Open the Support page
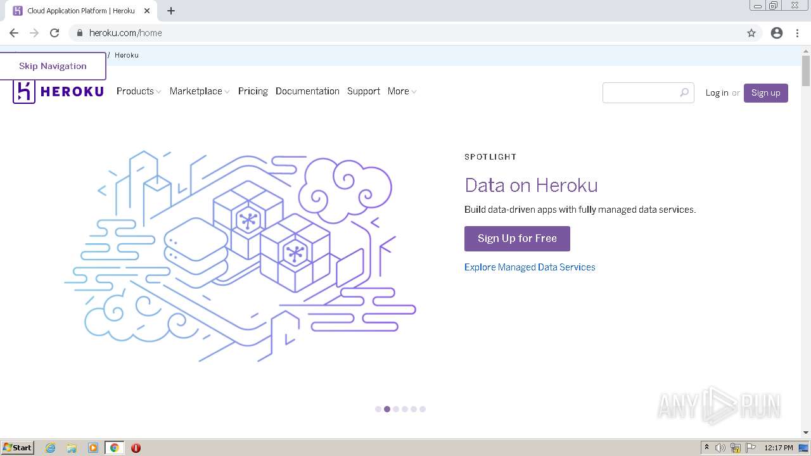This screenshot has height=456, width=811. point(364,91)
